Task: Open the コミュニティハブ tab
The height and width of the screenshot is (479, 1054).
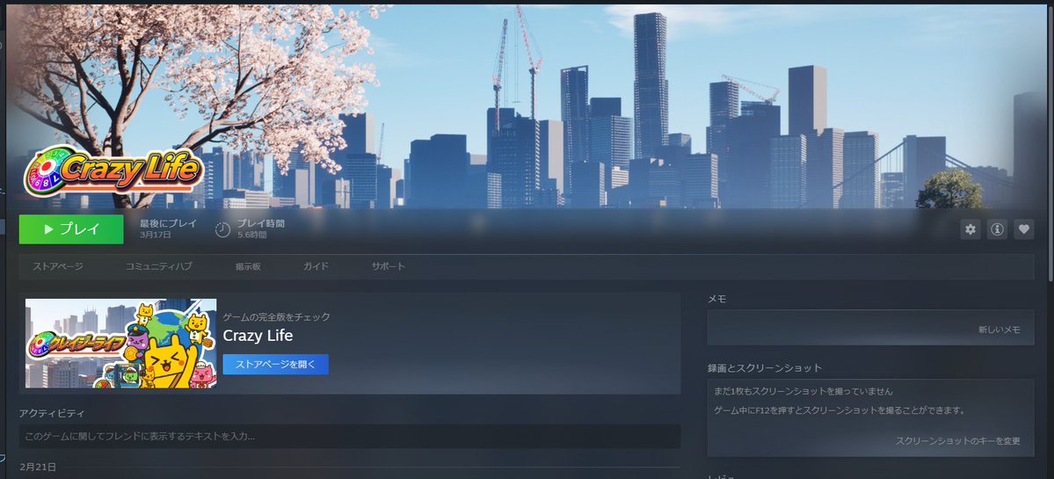Action: pos(158,266)
